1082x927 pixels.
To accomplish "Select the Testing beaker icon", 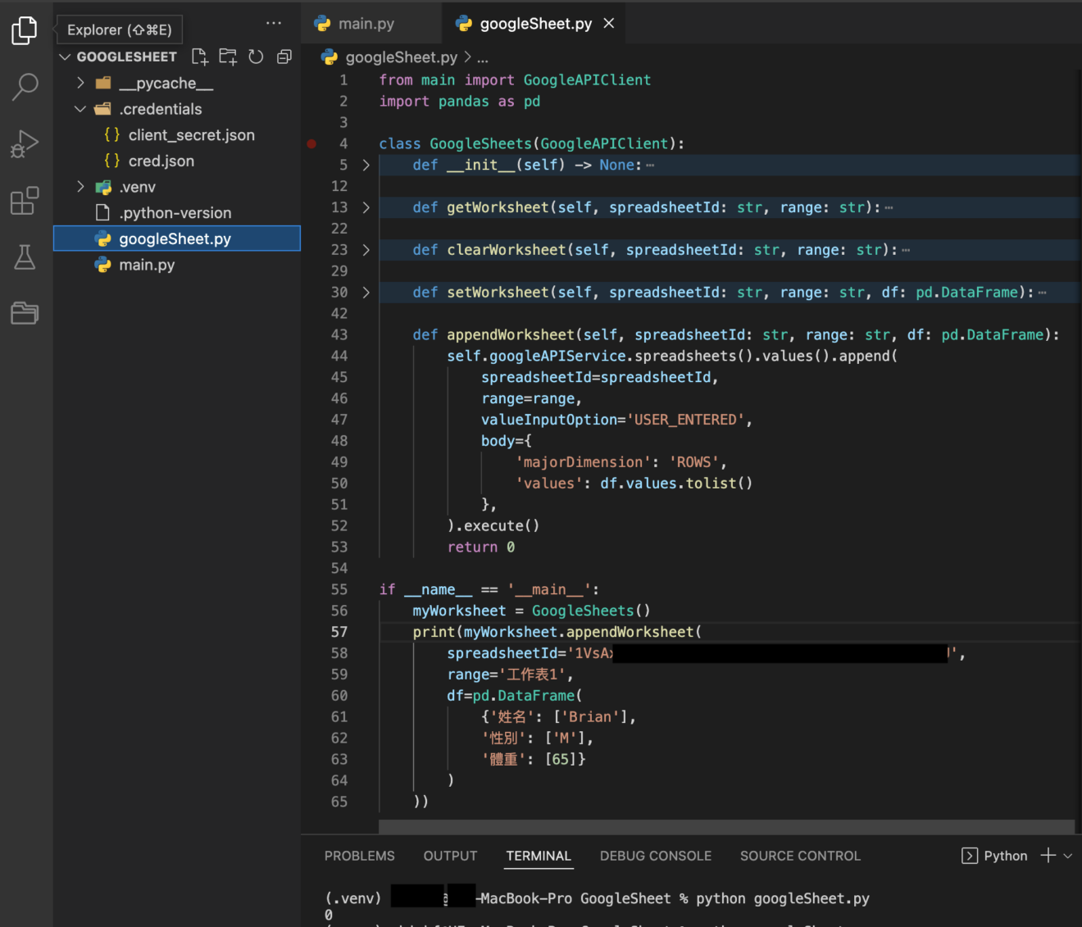I will pyautogui.click(x=25, y=257).
